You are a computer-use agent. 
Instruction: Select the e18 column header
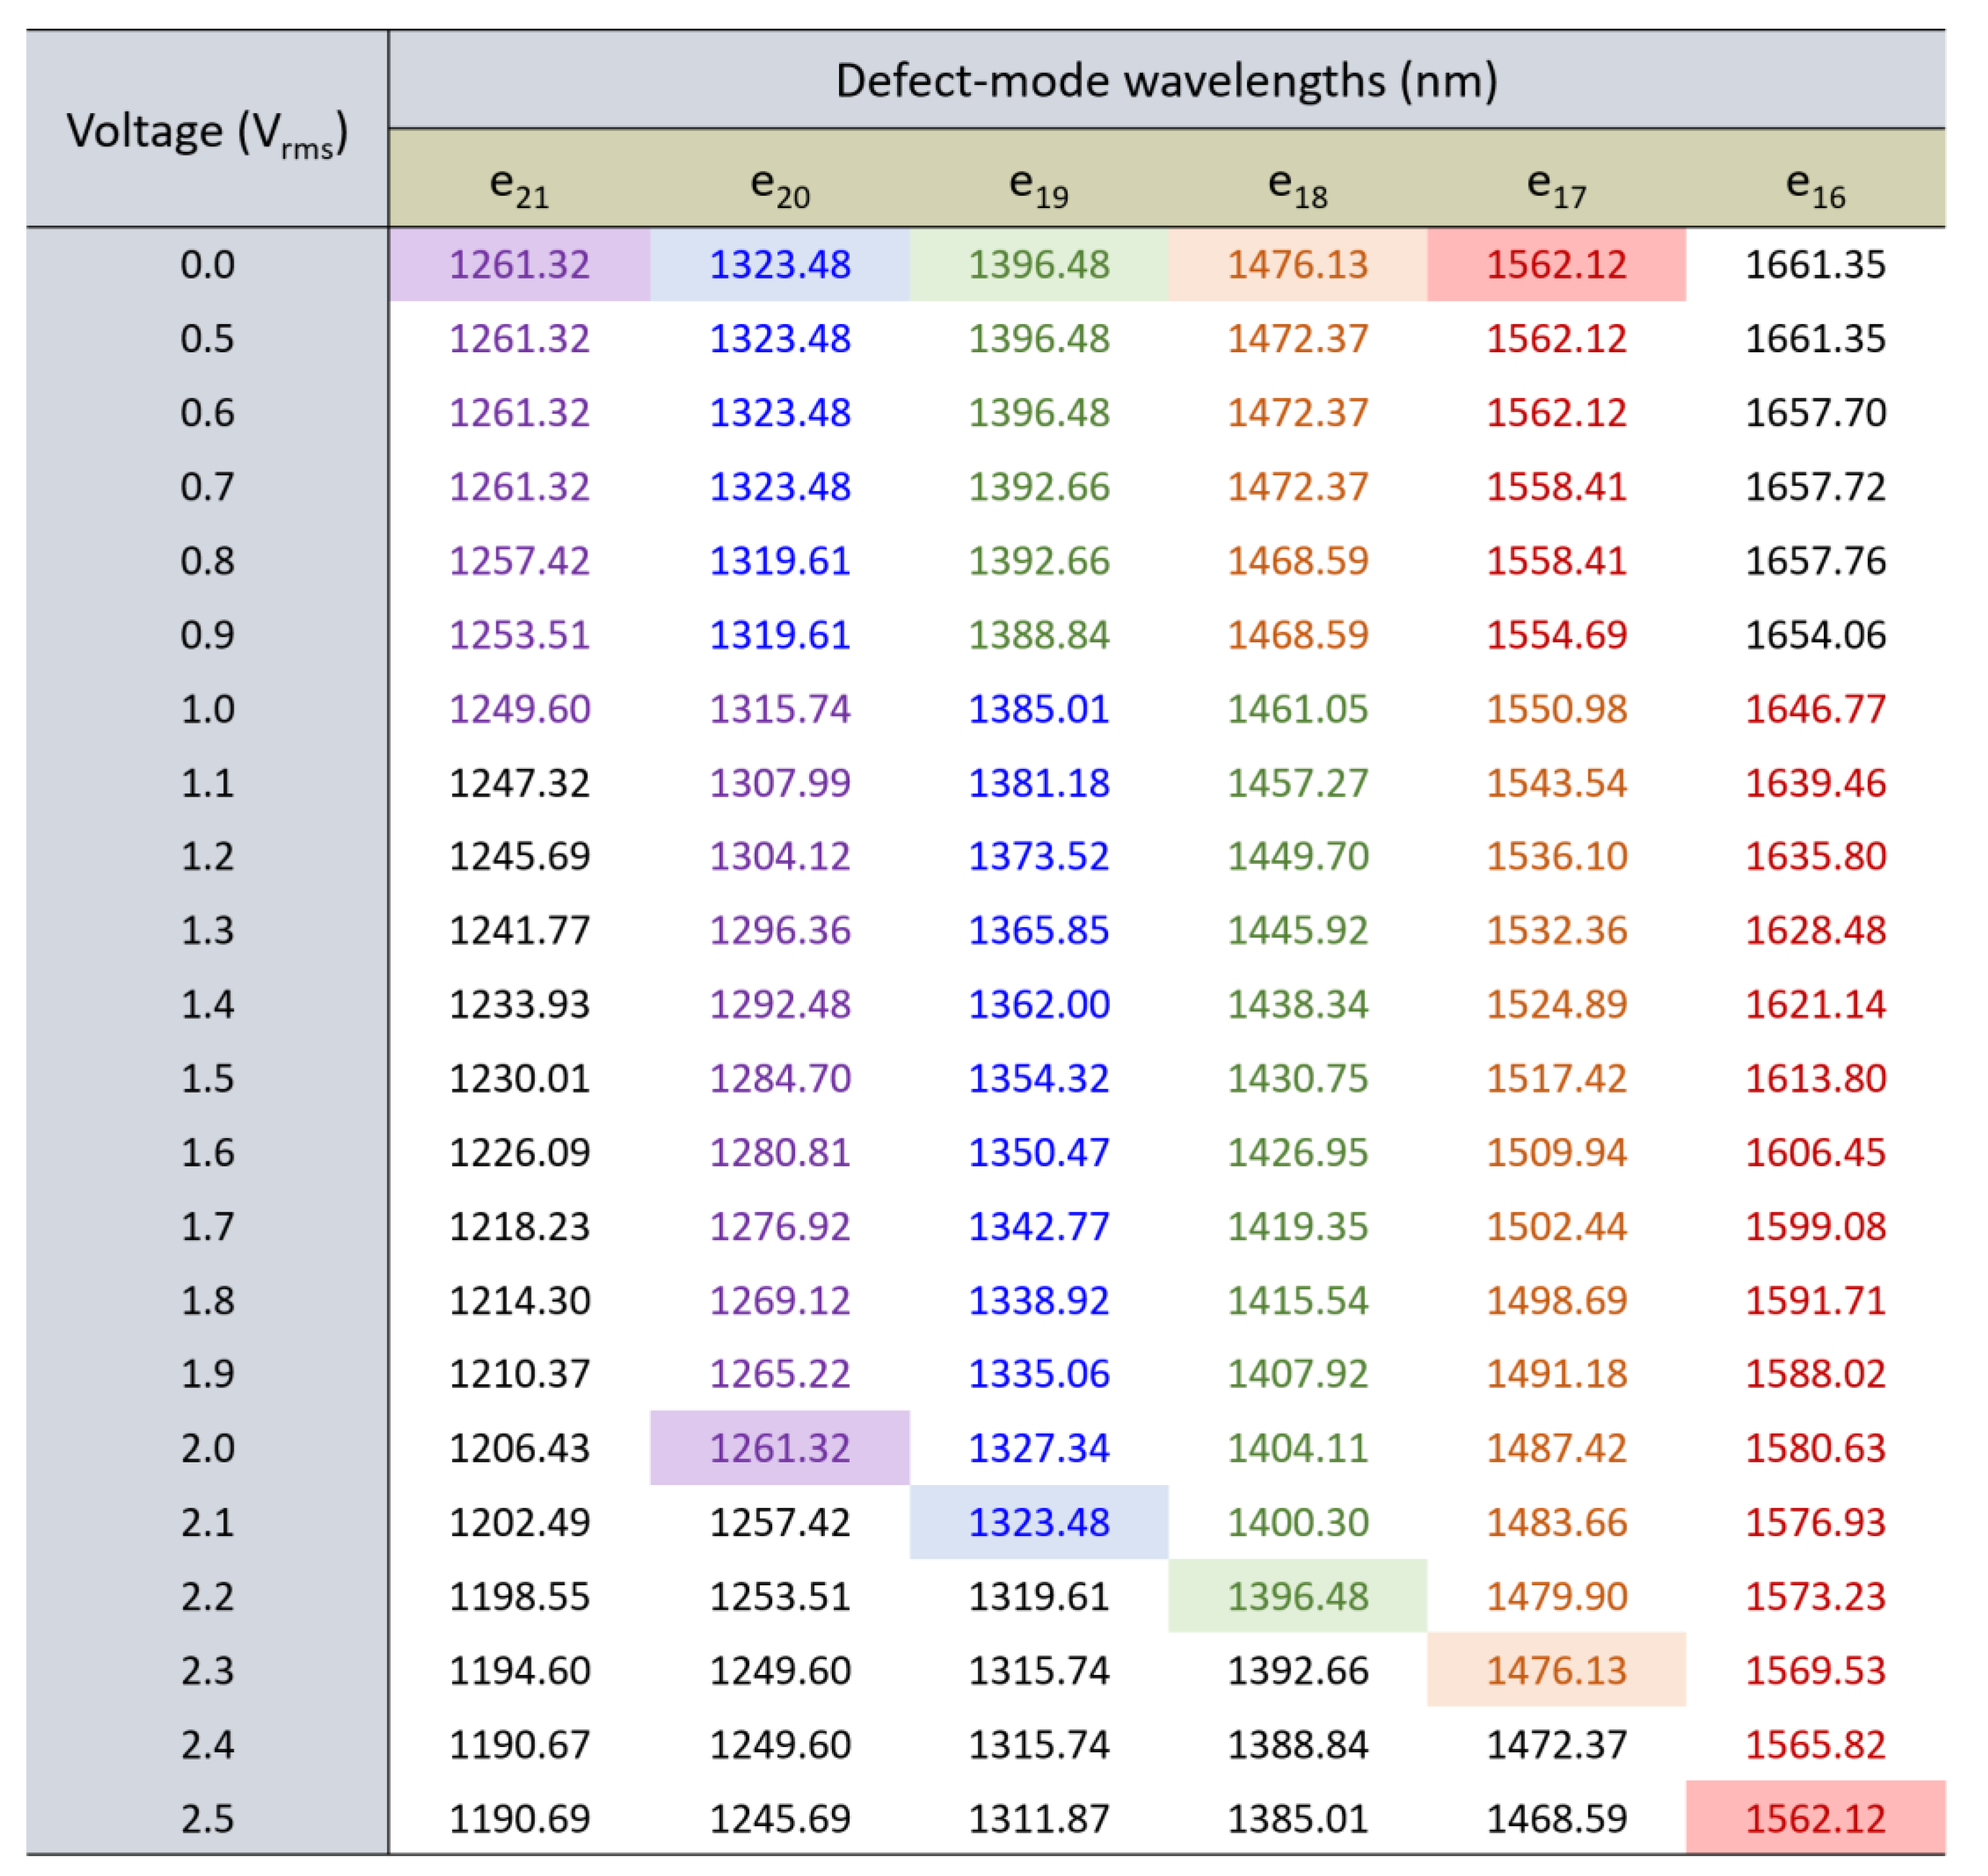click(x=1297, y=185)
